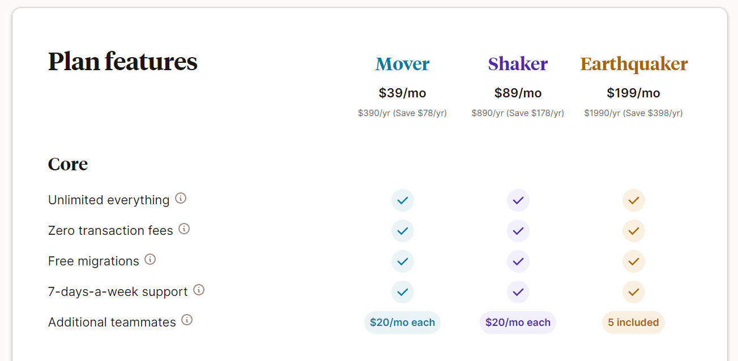Click the Earthquaker $199/mo price

pyautogui.click(x=633, y=93)
